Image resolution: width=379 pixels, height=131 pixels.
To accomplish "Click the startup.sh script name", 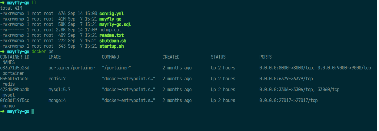I will [x=111, y=46].
